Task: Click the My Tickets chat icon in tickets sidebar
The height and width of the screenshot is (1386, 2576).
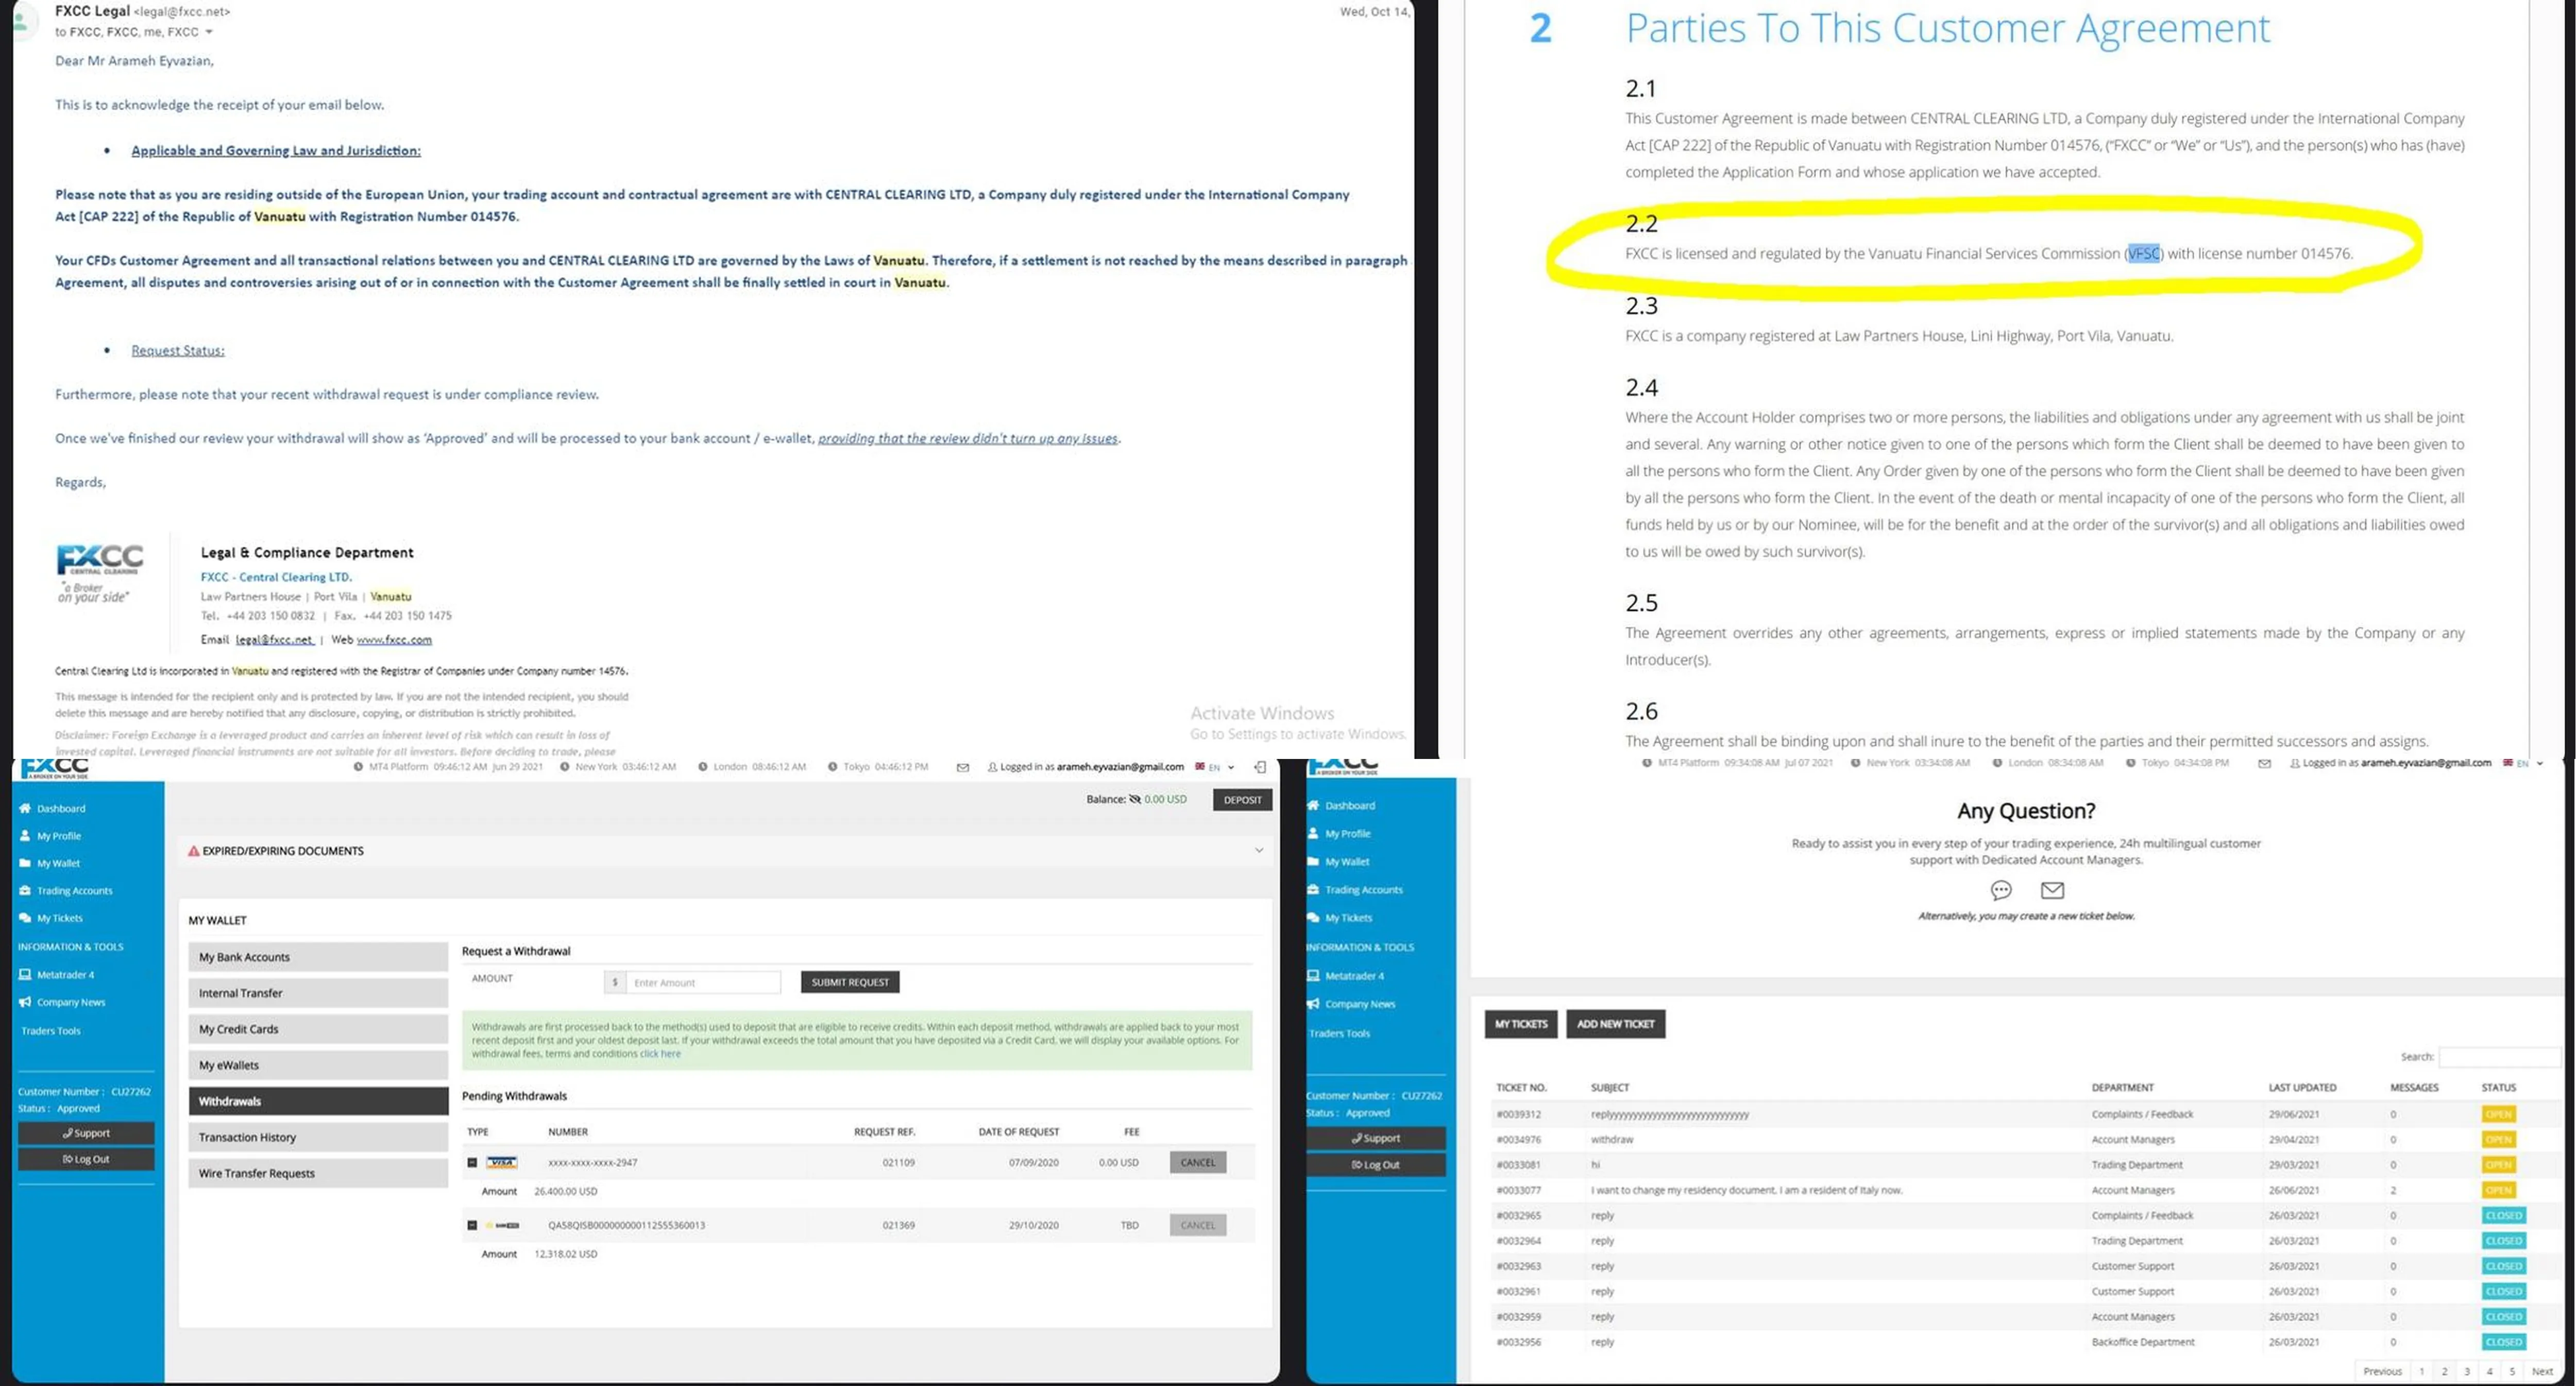Action: click(x=1313, y=917)
